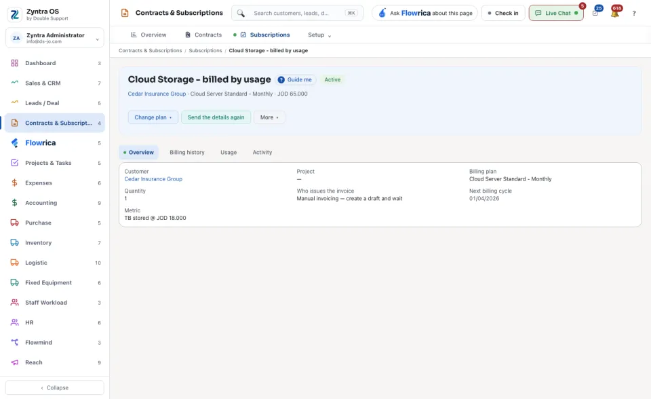651x399 pixels.
Task: Go to the Contracts nav tab
Action: (x=203, y=35)
